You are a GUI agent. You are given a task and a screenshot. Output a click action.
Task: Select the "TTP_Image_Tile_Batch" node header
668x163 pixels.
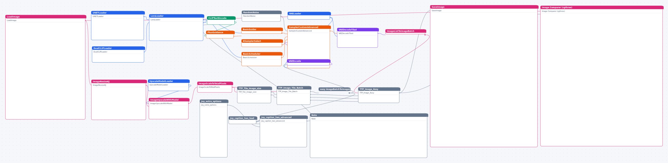(x=294, y=88)
